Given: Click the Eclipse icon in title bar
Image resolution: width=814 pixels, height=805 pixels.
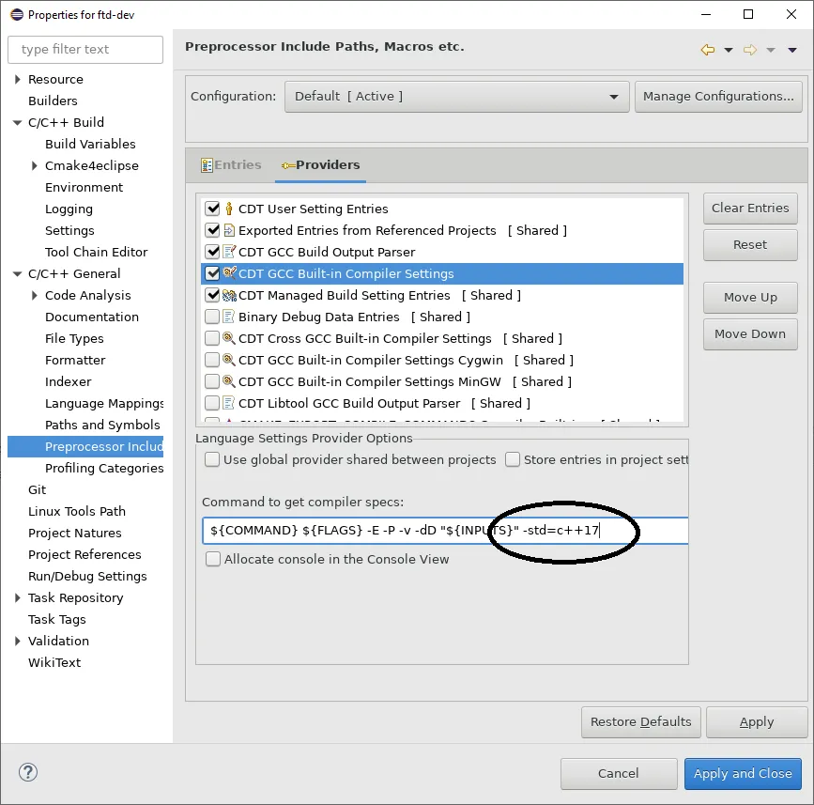Looking at the screenshot, I should point(17,14).
